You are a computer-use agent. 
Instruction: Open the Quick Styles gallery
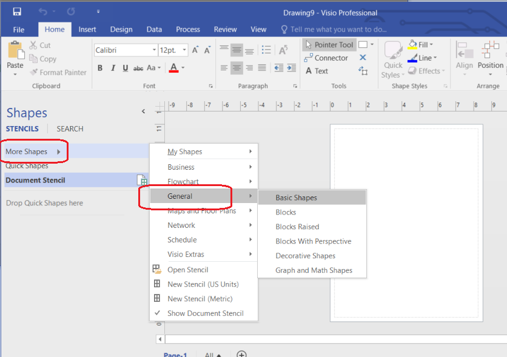pos(392,58)
